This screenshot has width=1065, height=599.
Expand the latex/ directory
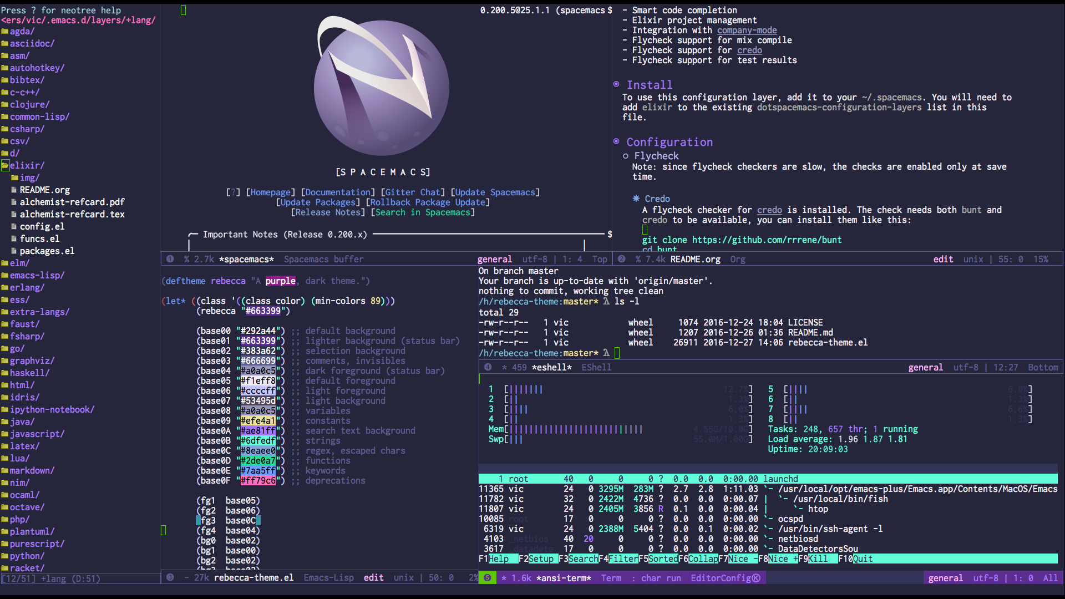pos(24,446)
